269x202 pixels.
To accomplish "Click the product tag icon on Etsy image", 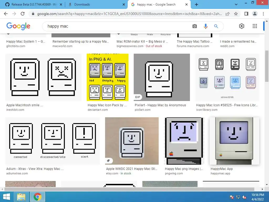I will click(108, 161).
